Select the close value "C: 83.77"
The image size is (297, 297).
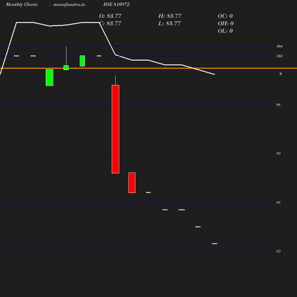(110, 23)
